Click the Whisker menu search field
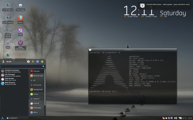Screen dimensions: 193x120 coord(23,66)
